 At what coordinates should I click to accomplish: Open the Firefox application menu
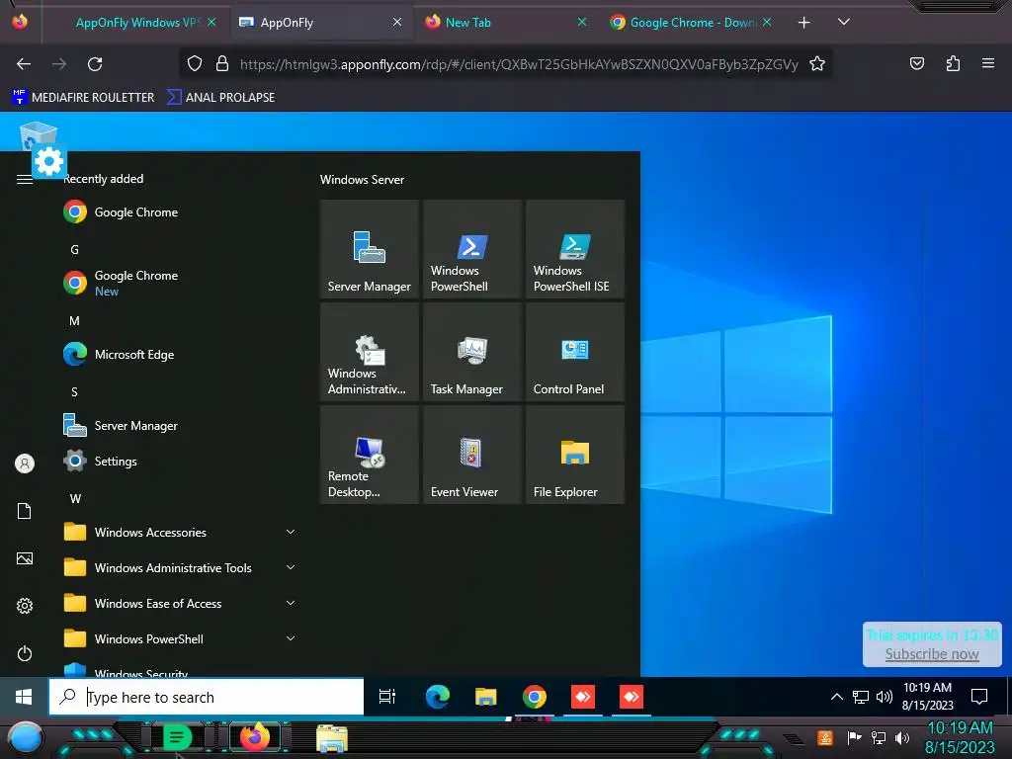click(x=987, y=63)
